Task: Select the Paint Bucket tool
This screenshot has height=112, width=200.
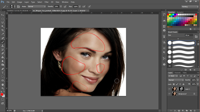Action: click(2, 57)
